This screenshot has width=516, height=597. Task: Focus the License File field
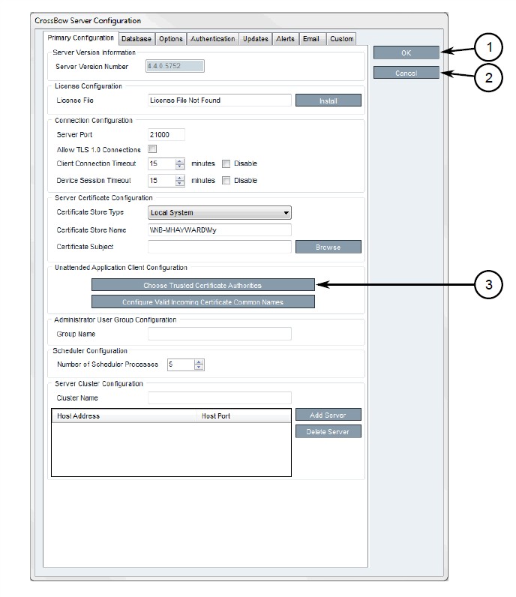click(220, 100)
